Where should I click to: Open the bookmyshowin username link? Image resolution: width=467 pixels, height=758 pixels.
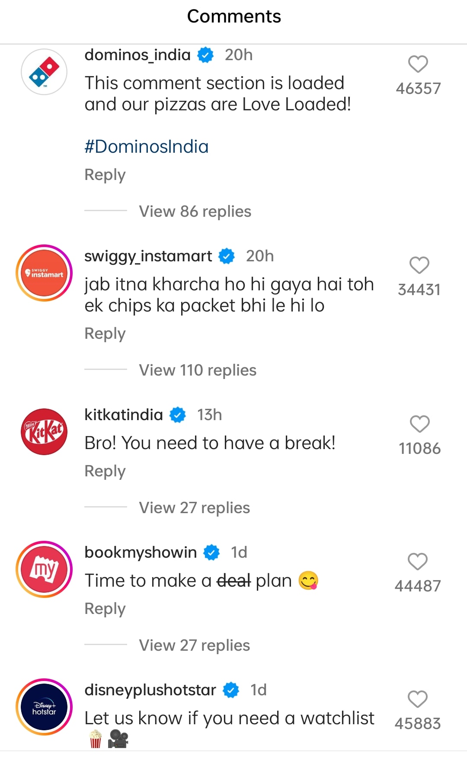point(141,552)
